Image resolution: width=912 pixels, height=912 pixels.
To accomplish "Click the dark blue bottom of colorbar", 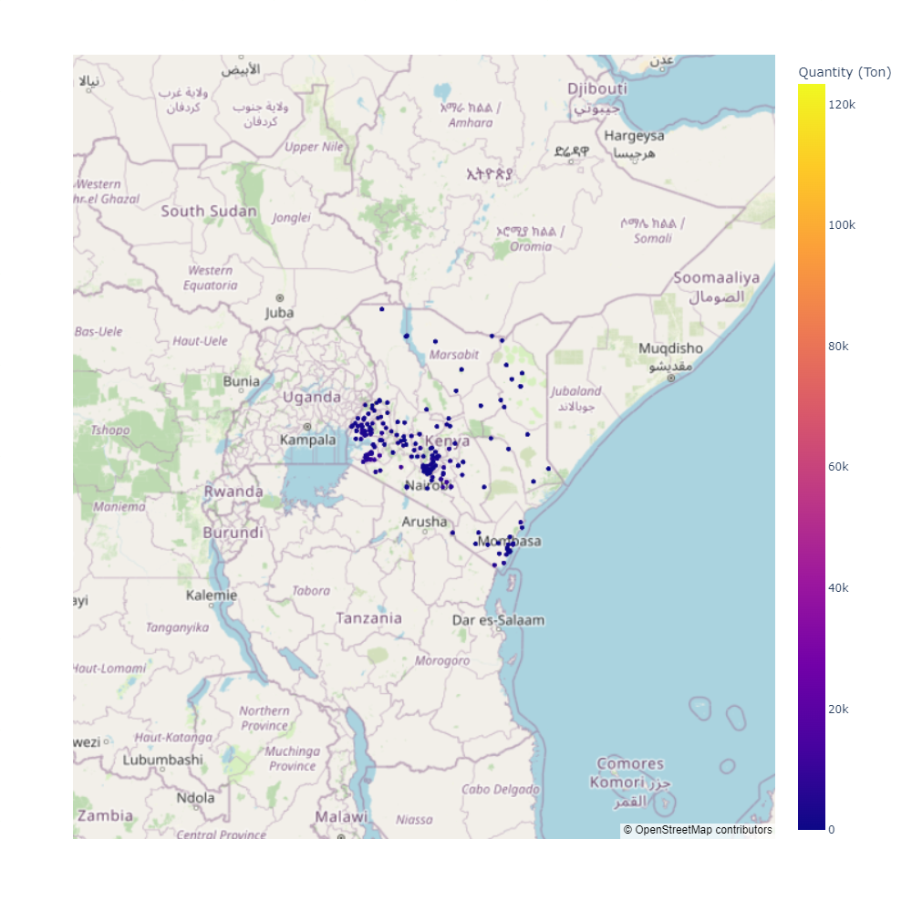I will pos(812,824).
